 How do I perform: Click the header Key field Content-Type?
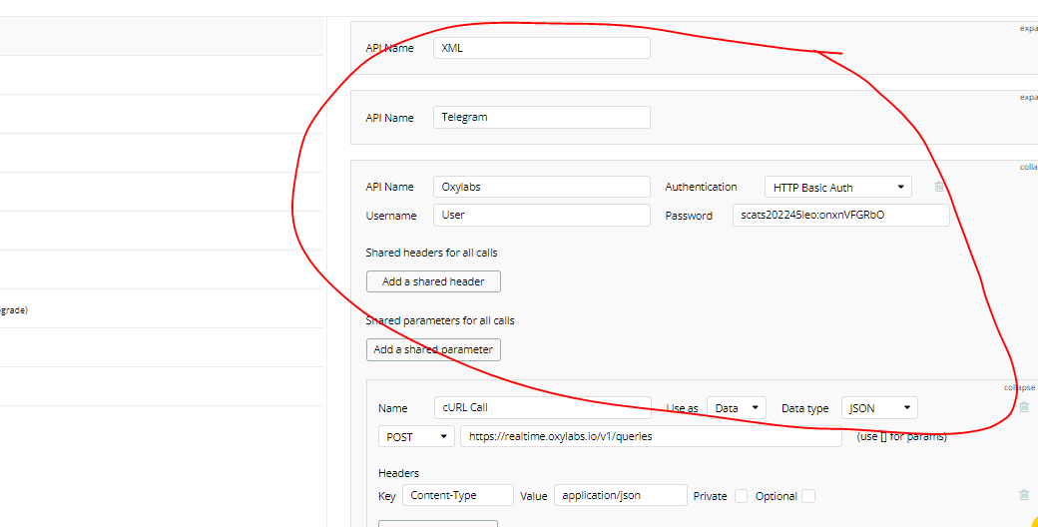(x=457, y=495)
